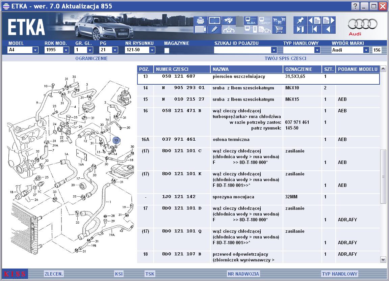Open the OGRANICZENIE tab
The image size is (389, 281).
pyautogui.click(x=92, y=58)
